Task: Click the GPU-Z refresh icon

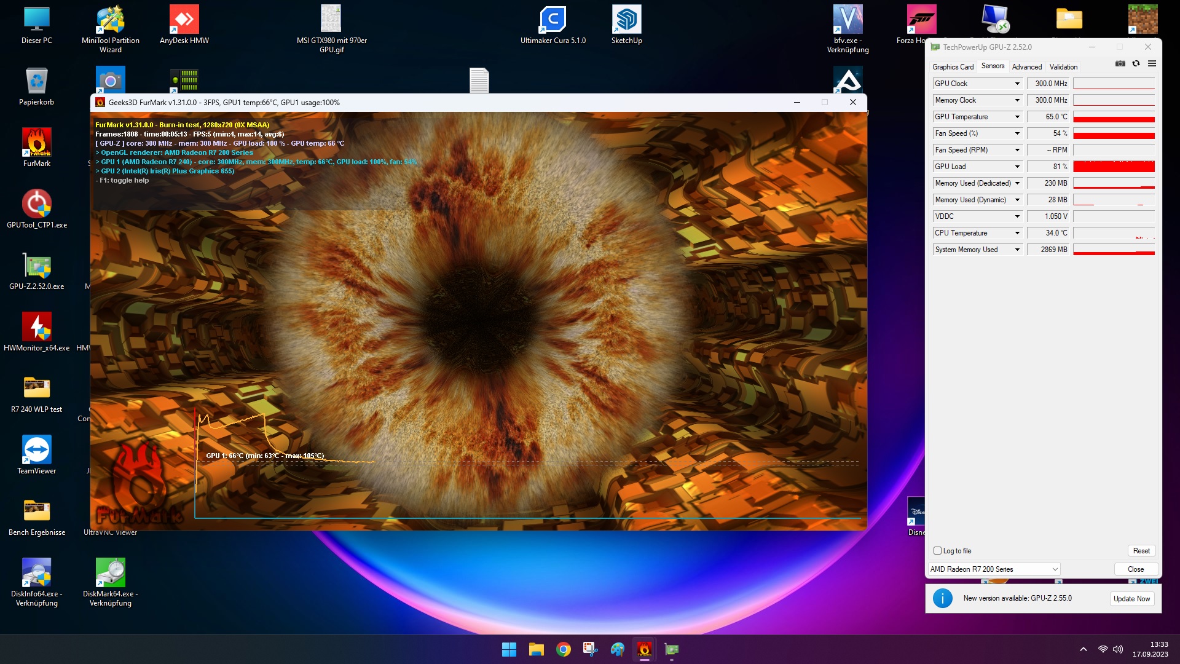Action: click(1136, 63)
